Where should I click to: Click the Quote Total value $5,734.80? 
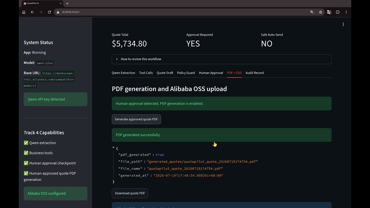(129, 44)
